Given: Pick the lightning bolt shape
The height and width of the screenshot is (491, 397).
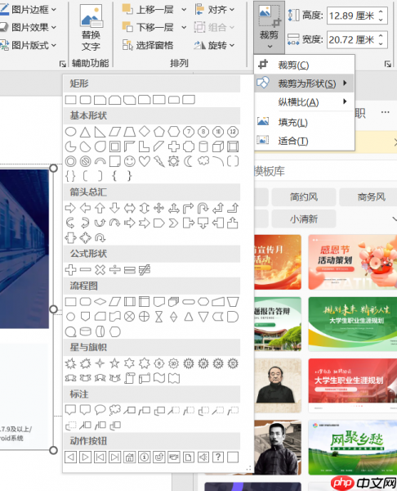Looking at the screenshot, I should point(159,161).
